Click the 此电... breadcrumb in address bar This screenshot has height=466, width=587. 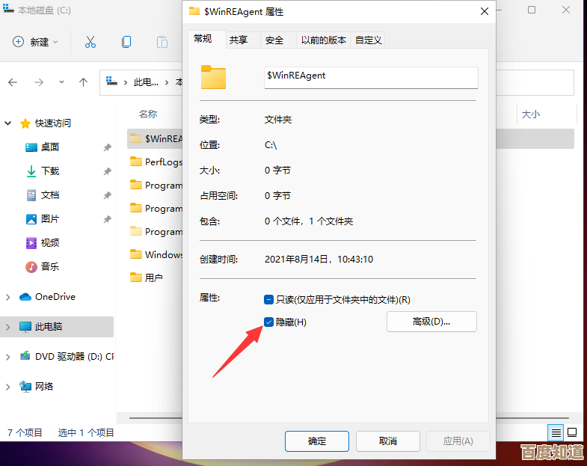[x=146, y=82]
